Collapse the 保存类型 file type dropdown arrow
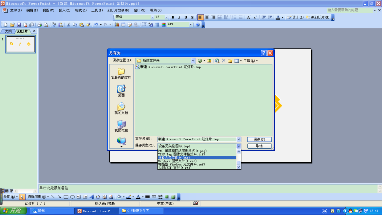382x215 pixels. tap(238, 146)
